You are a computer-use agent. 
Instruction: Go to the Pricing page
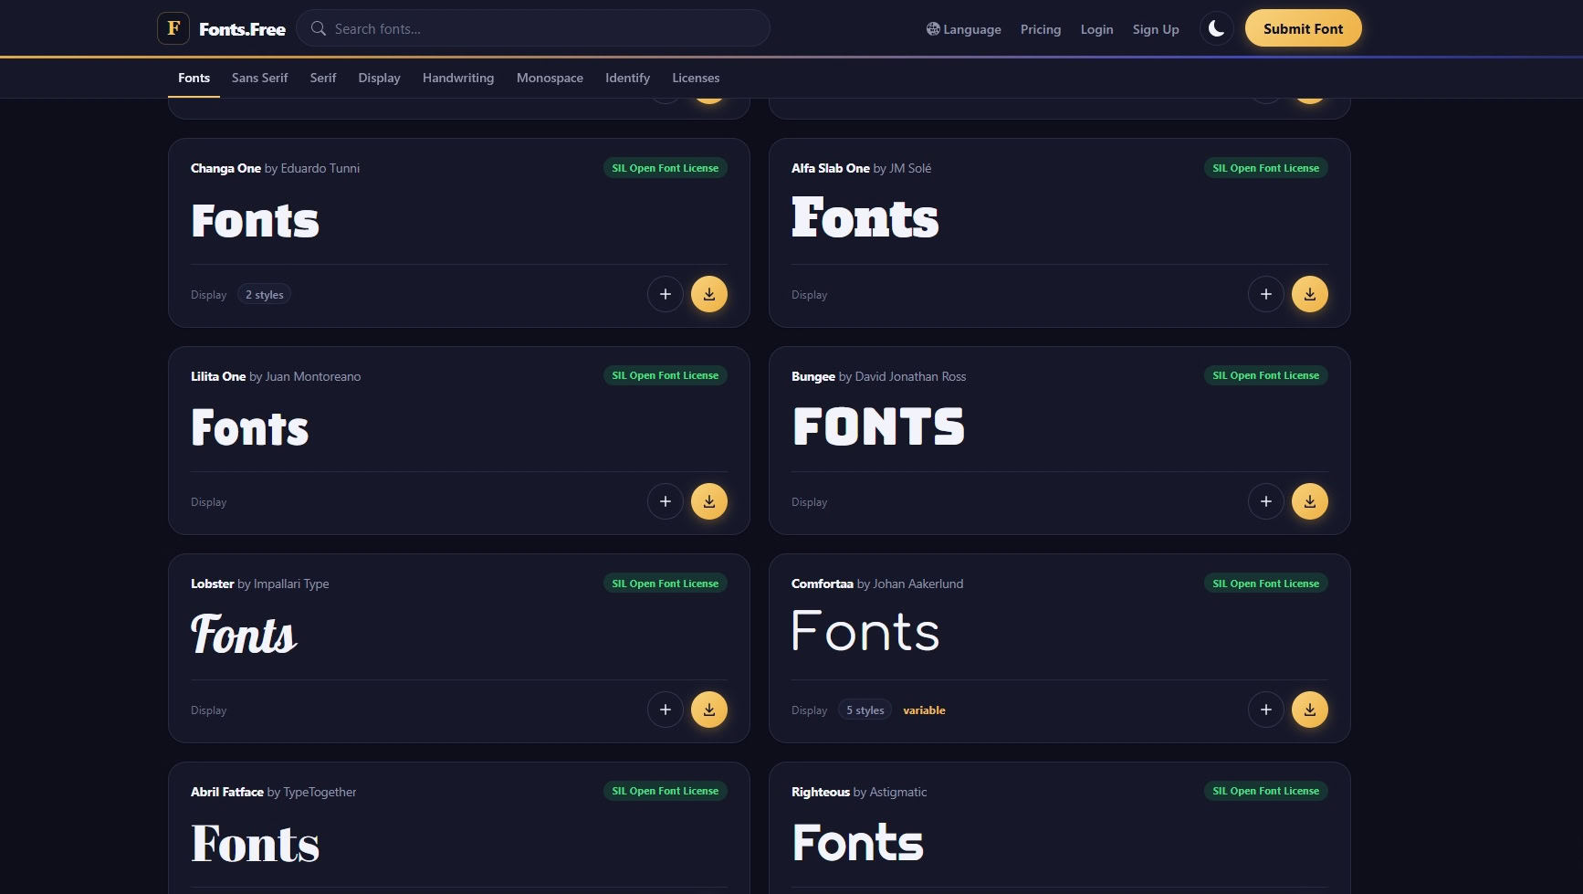[x=1041, y=29]
